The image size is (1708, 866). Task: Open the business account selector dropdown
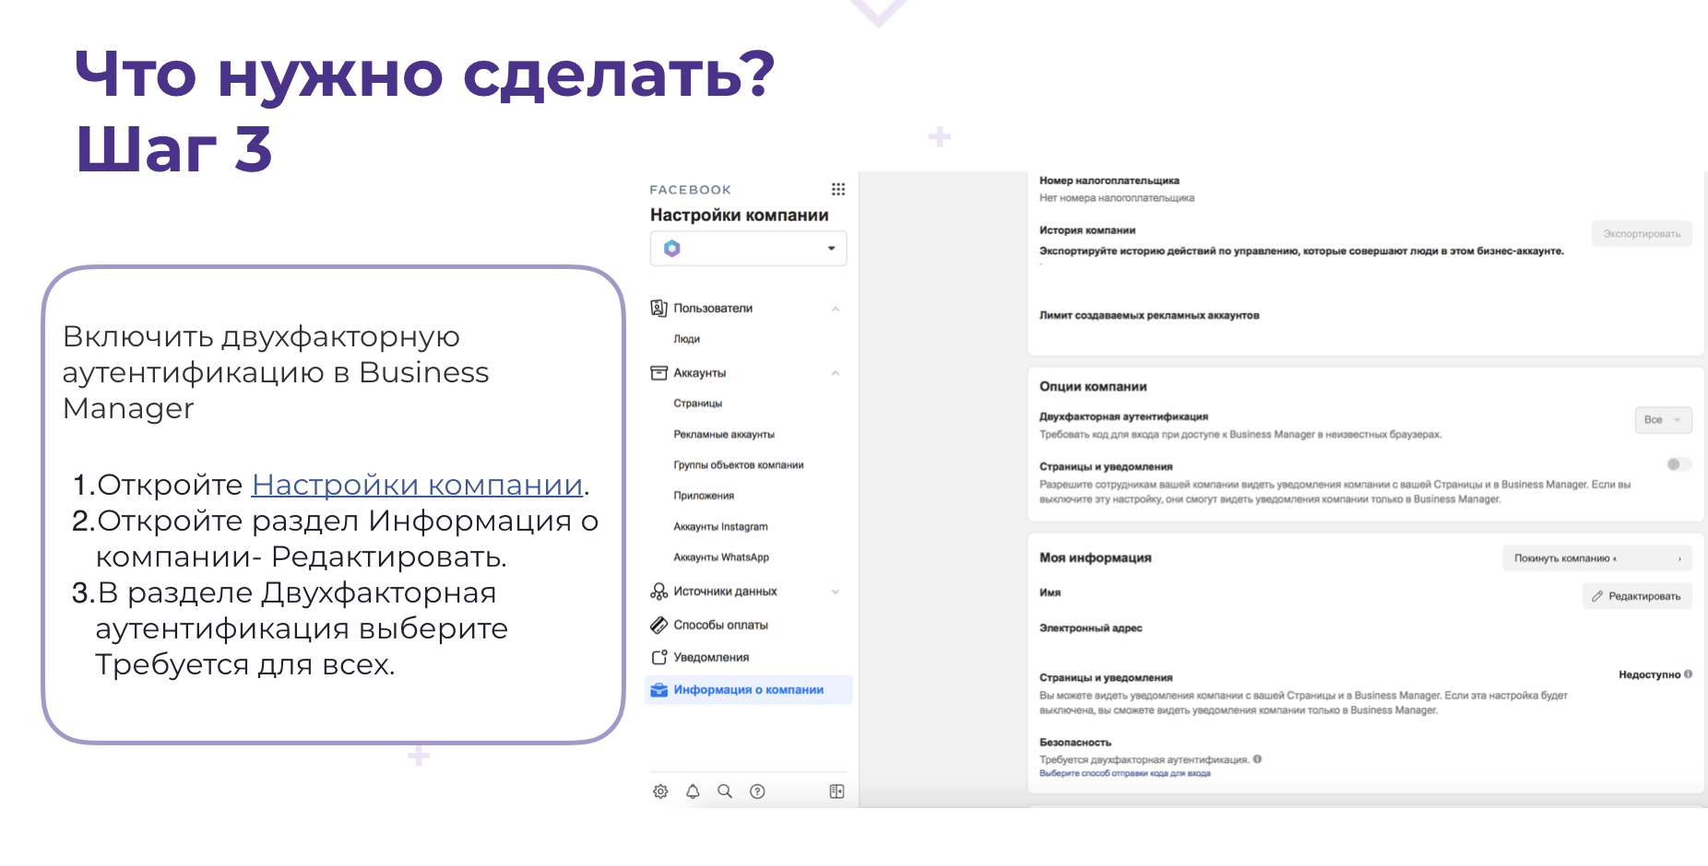748,248
